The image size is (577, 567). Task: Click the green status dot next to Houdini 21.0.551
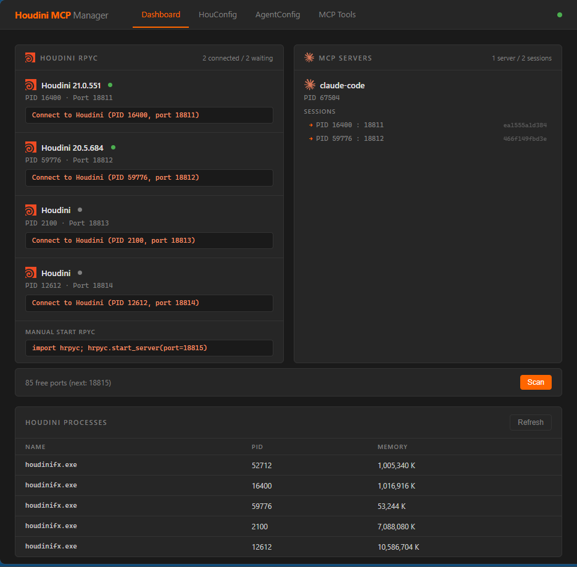(x=110, y=85)
